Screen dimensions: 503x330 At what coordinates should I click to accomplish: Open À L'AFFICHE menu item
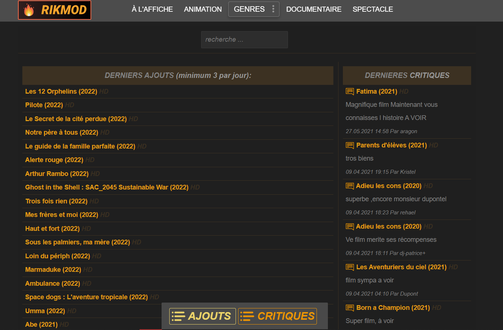(152, 9)
